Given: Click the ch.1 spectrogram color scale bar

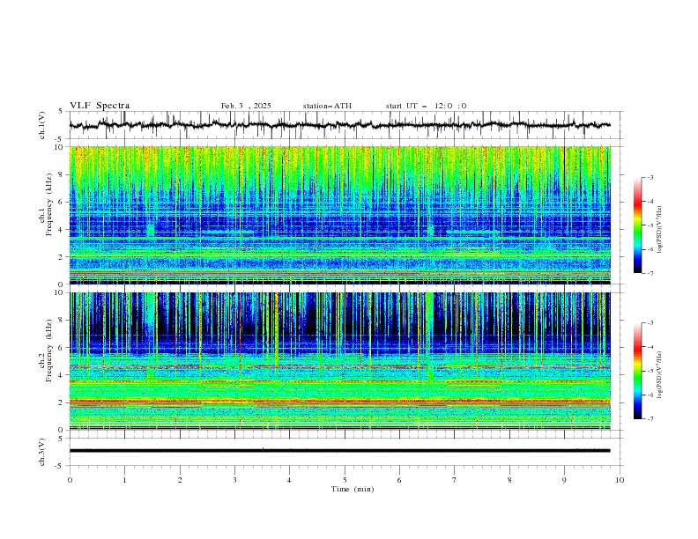Looking at the screenshot, I should click(637, 225).
